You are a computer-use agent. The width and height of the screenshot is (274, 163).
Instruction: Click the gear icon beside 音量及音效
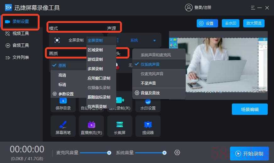[x=137, y=93]
